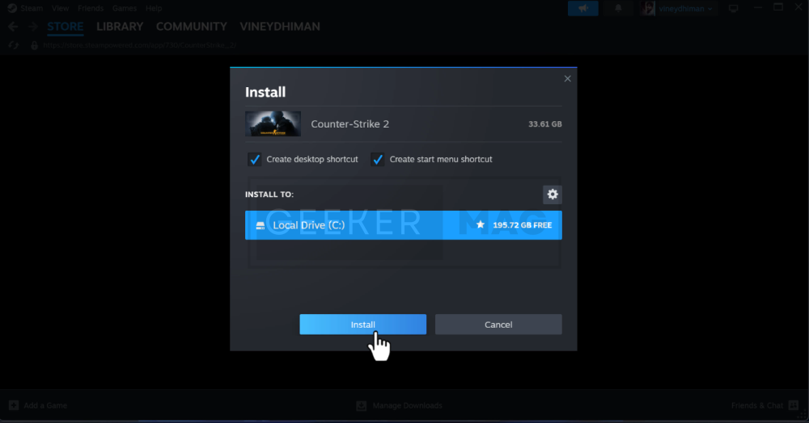Switch to the LIBRARY tab
The image size is (809, 423).
pyautogui.click(x=120, y=27)
